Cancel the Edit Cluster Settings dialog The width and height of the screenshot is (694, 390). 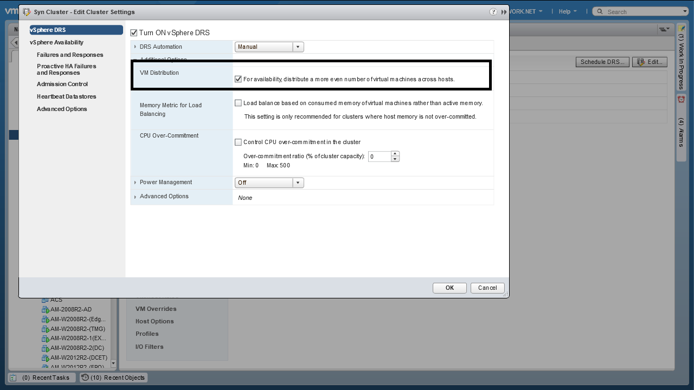coord(487,288)
